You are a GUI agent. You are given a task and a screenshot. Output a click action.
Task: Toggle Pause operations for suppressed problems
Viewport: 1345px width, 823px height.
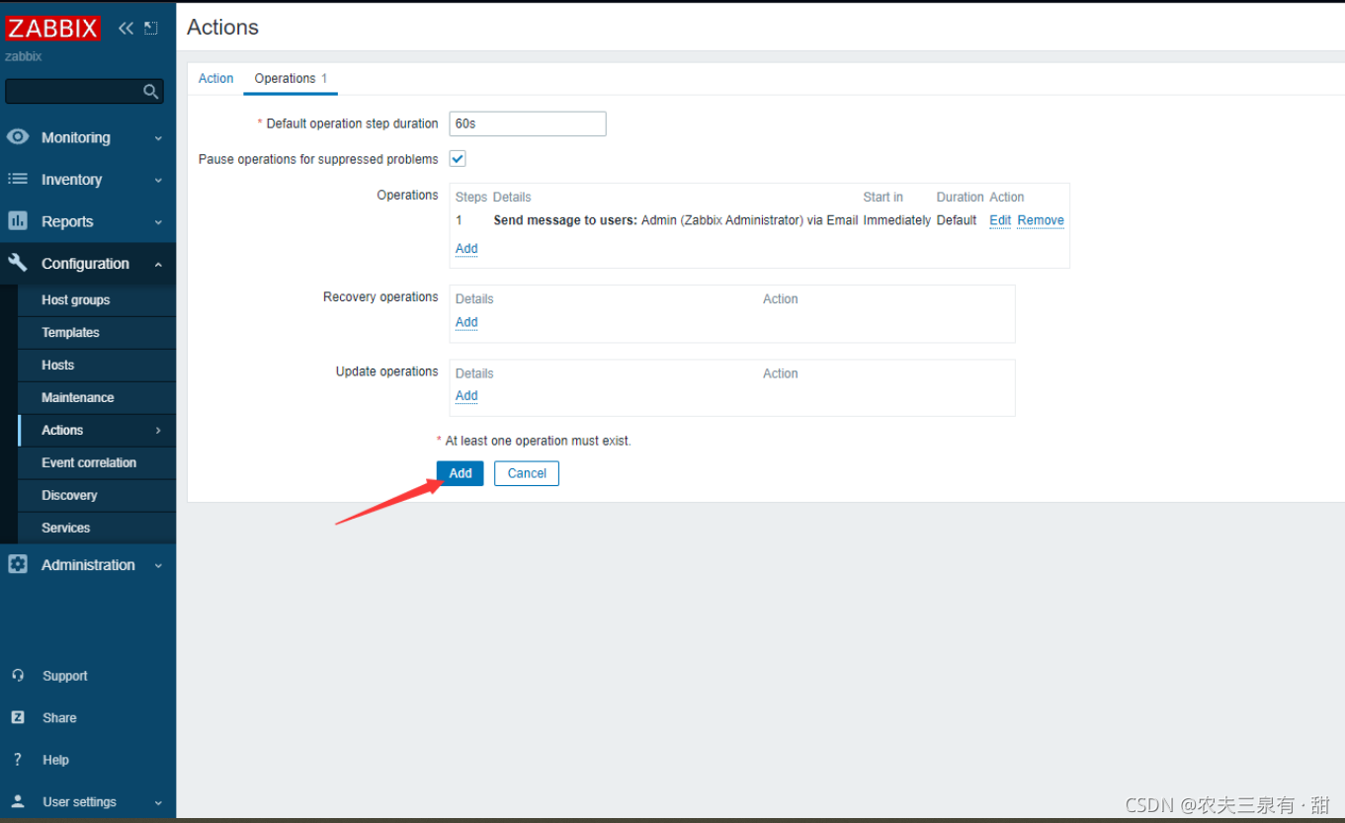pyautogui.click(x=458, y=158)
